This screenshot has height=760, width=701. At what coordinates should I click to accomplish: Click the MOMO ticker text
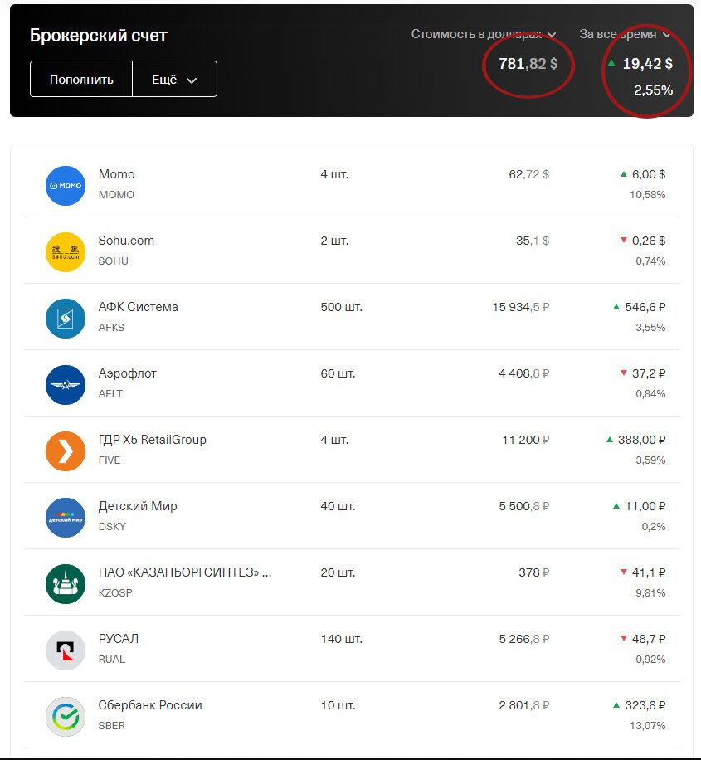coord(116,194)
